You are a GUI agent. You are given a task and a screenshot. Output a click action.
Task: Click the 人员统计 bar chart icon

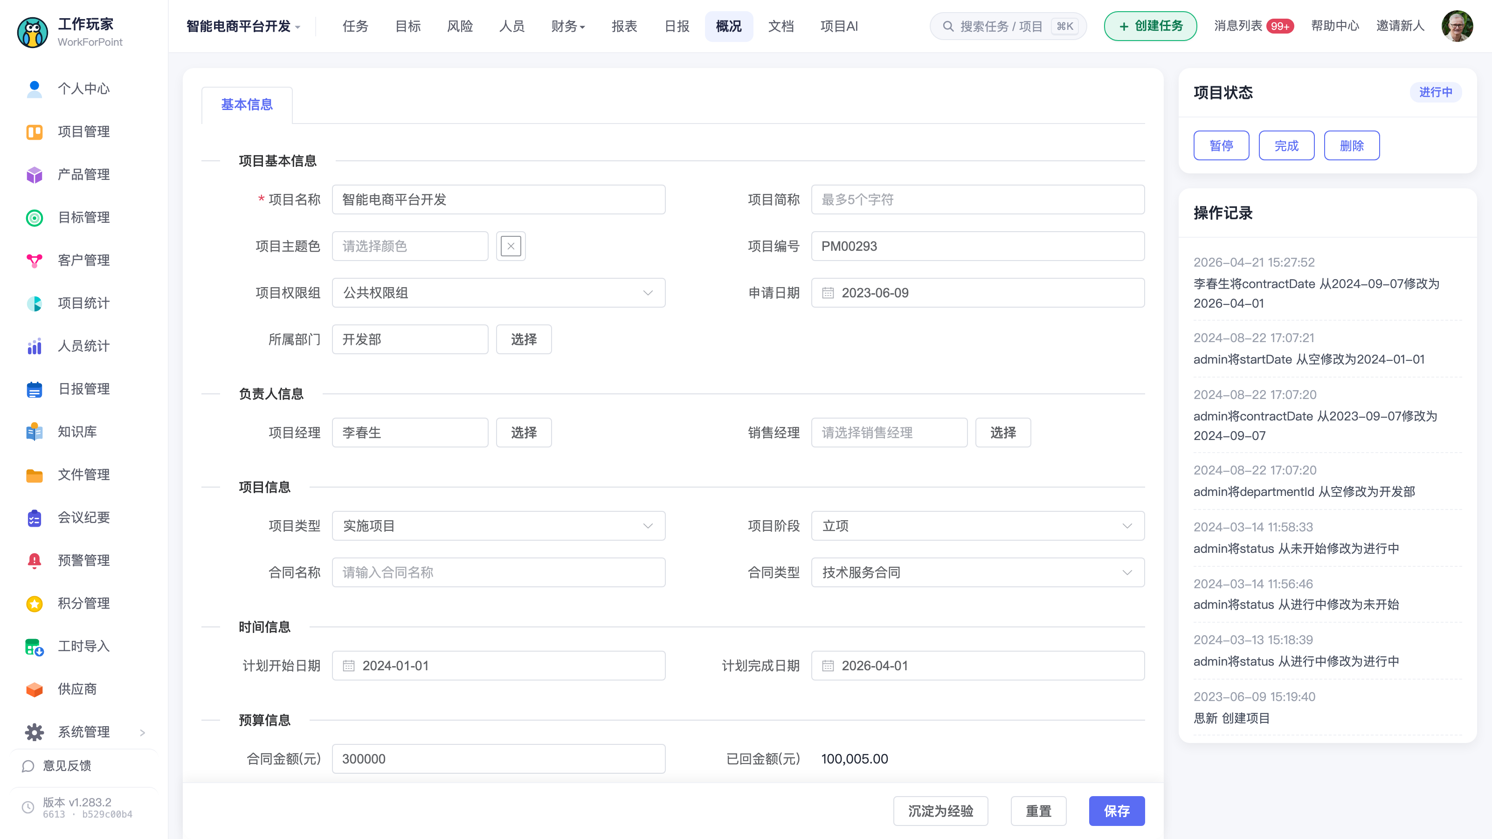pyautogui.click(x=34, y=346)
